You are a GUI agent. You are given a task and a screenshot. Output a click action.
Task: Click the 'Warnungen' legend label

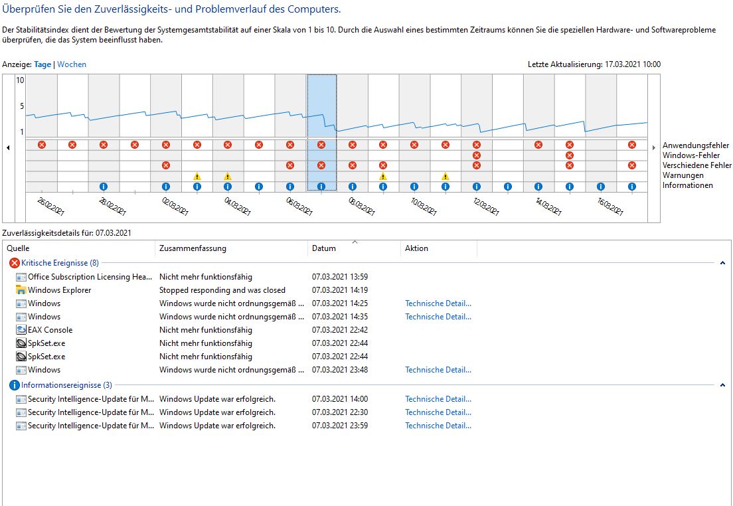pos(683,175)
